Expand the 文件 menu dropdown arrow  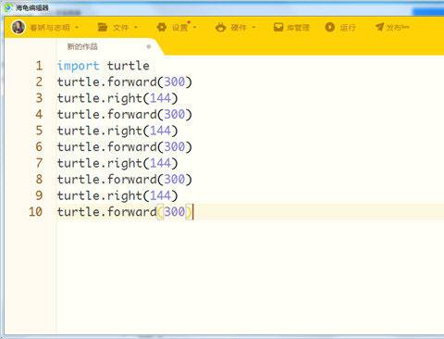[x=136, y=28]
